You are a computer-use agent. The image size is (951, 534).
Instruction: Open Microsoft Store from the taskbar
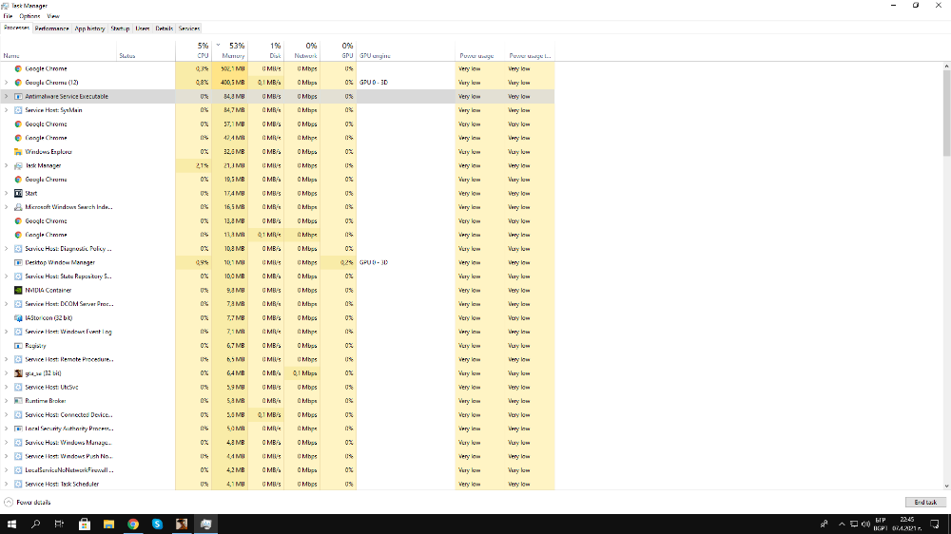click(85, 524)
